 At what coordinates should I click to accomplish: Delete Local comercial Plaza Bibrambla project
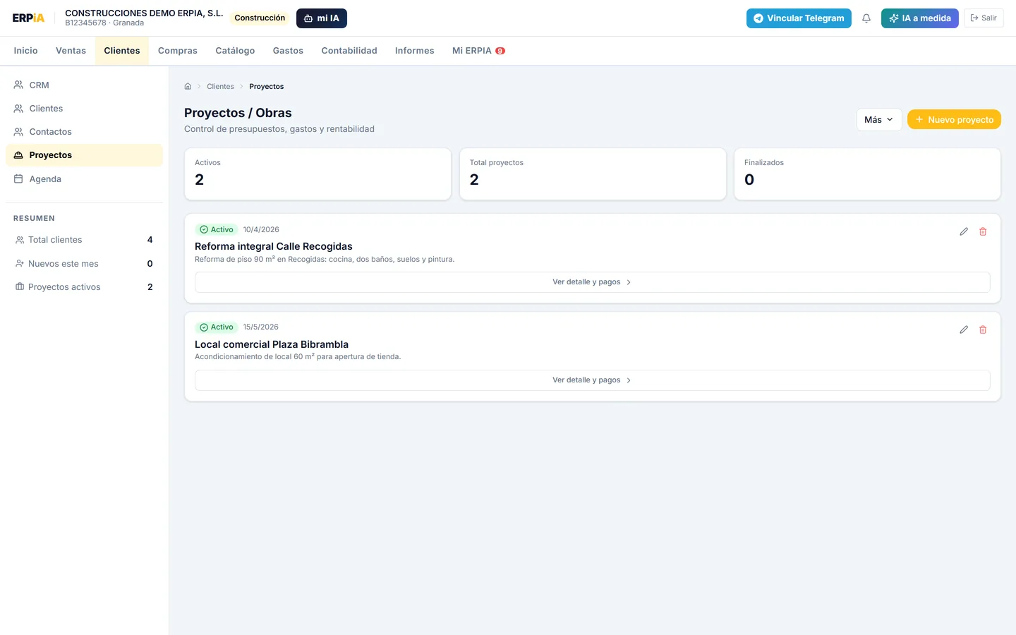coord(983,329)
